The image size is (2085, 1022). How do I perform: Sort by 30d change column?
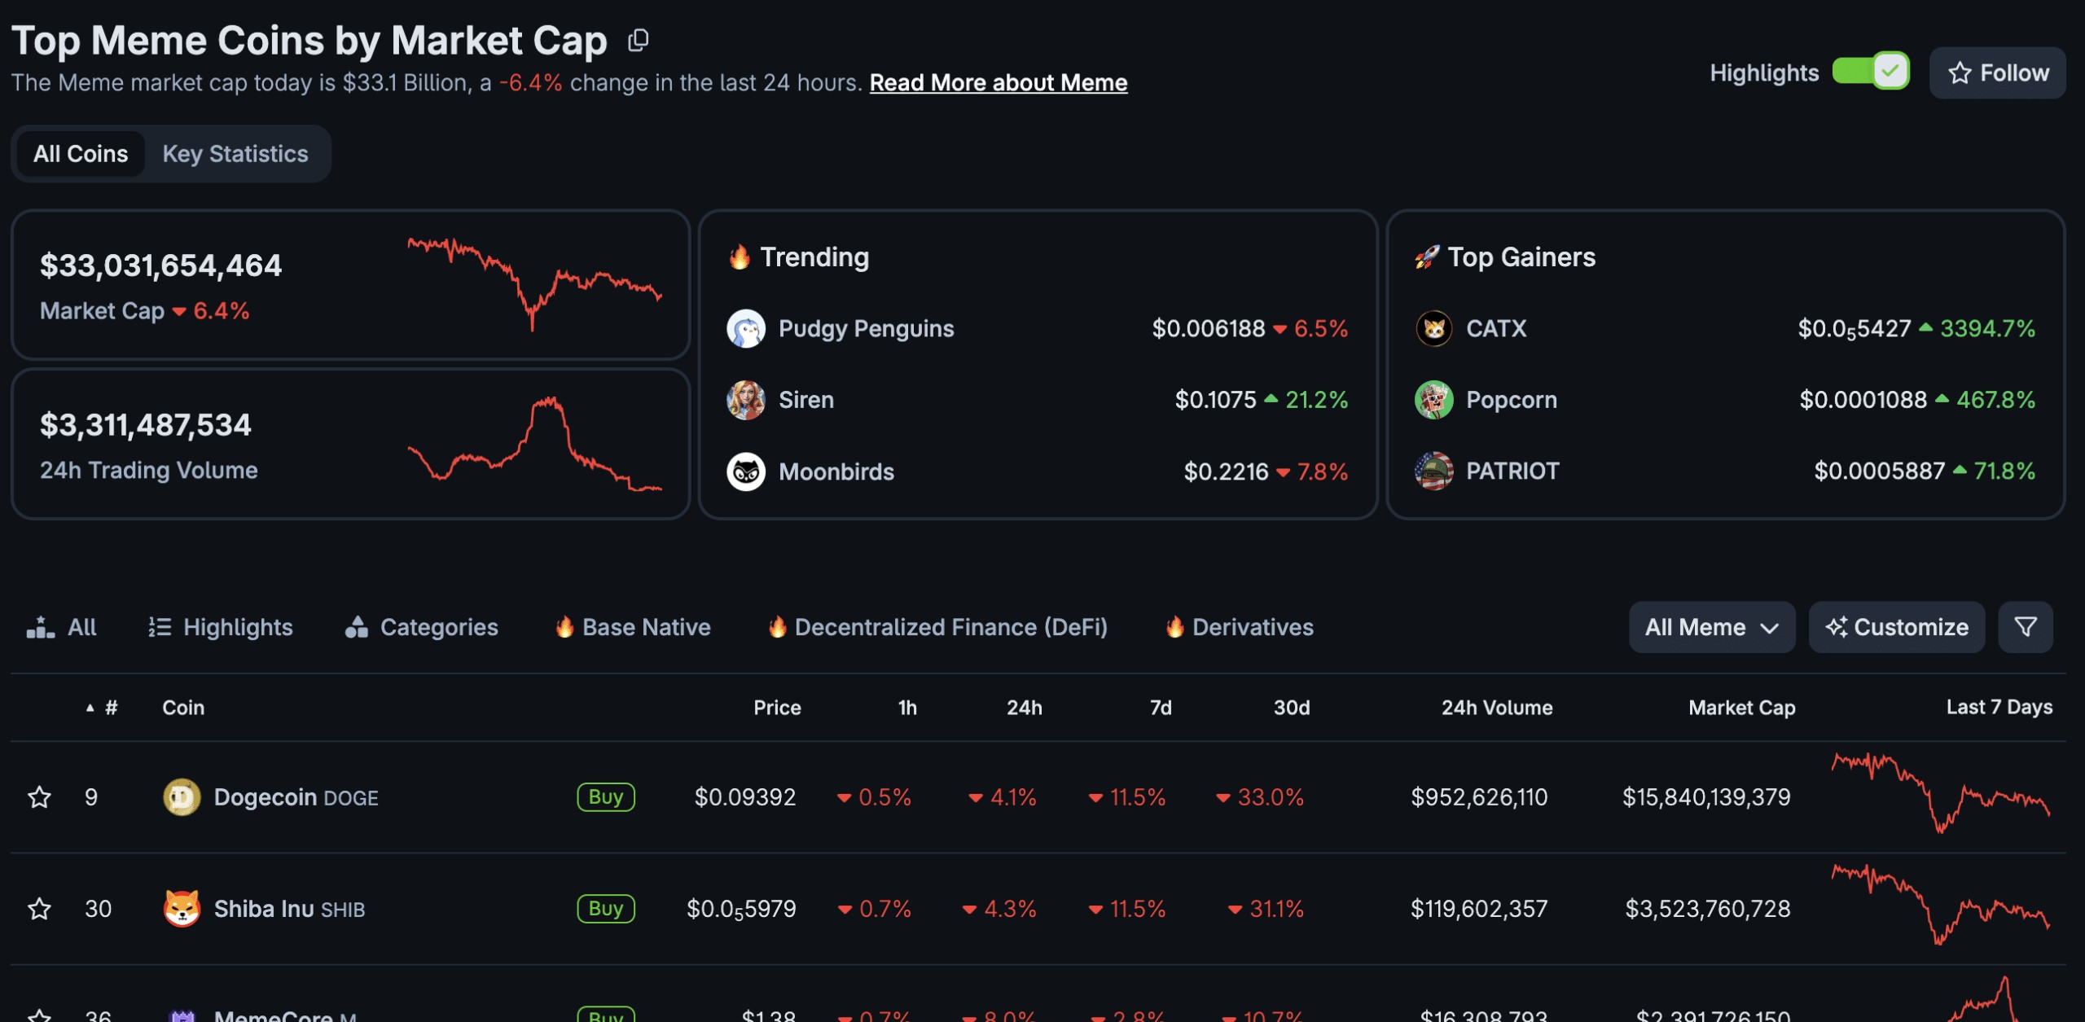pos(1292,708)
